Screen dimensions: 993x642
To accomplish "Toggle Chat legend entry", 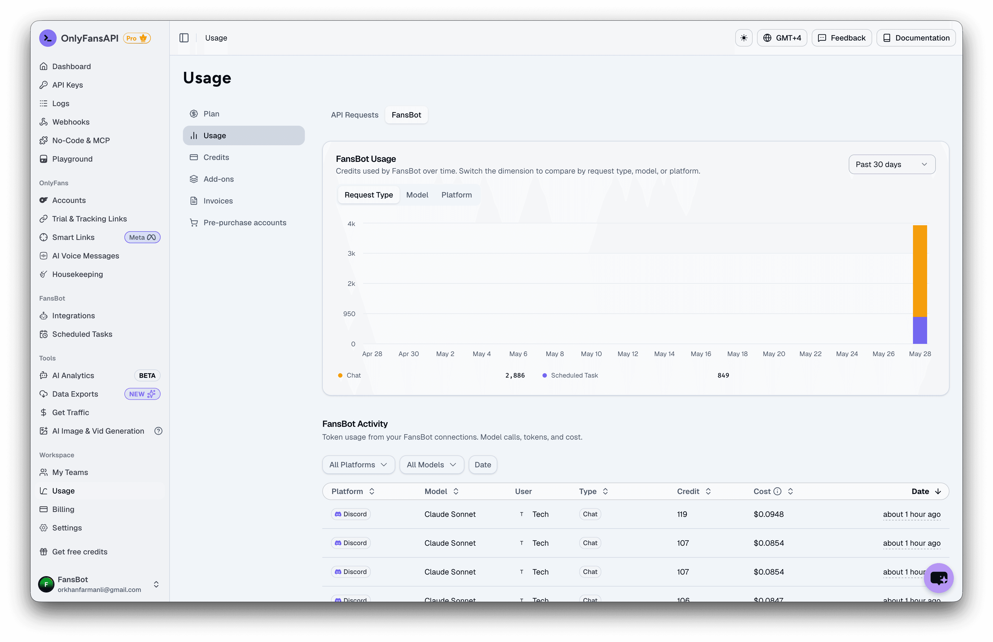I will pyautogui.click(x=350, y=375).
